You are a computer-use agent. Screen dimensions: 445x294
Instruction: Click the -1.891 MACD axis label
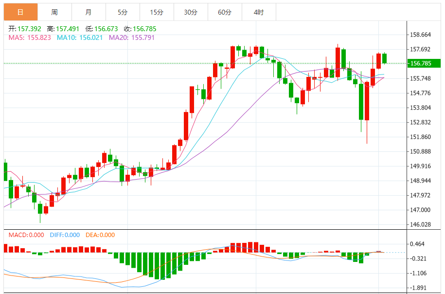pos(418,288)
